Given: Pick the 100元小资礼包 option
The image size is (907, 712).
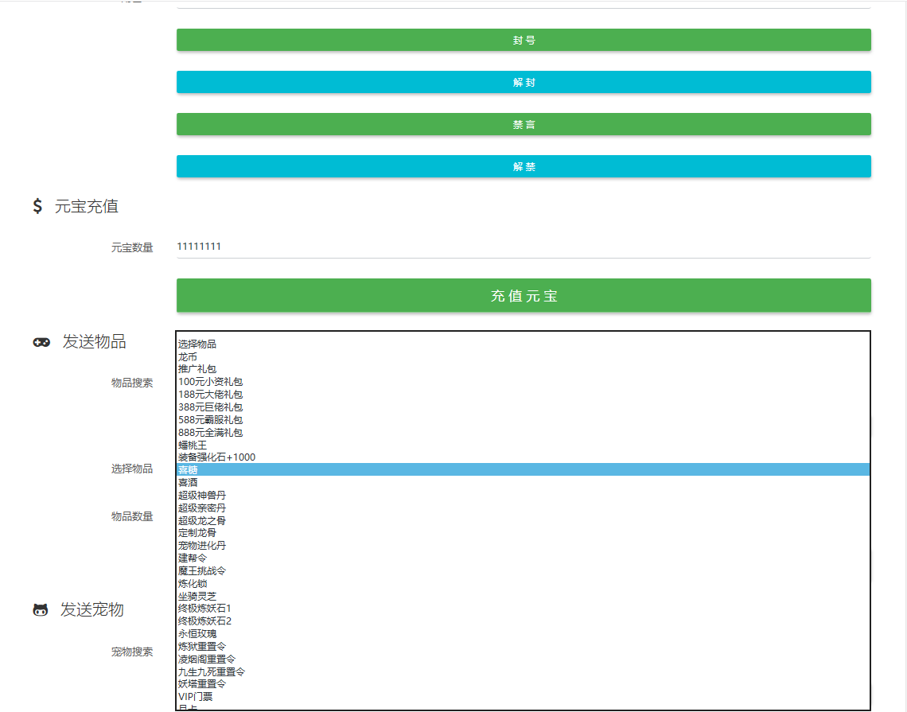Looking at the screenshot, I should (210, 382).
